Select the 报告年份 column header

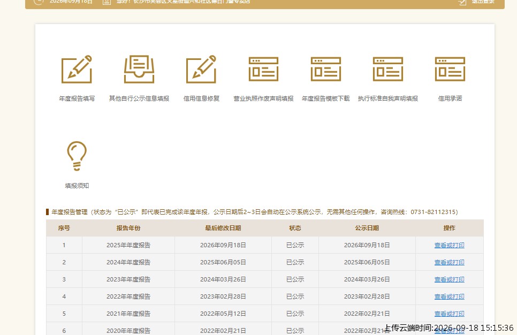(128, 228)
